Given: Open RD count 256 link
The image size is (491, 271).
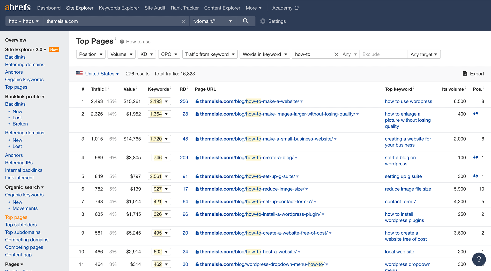Looking at the screenshot, I should pyautogui.click(x=184, y=102).
